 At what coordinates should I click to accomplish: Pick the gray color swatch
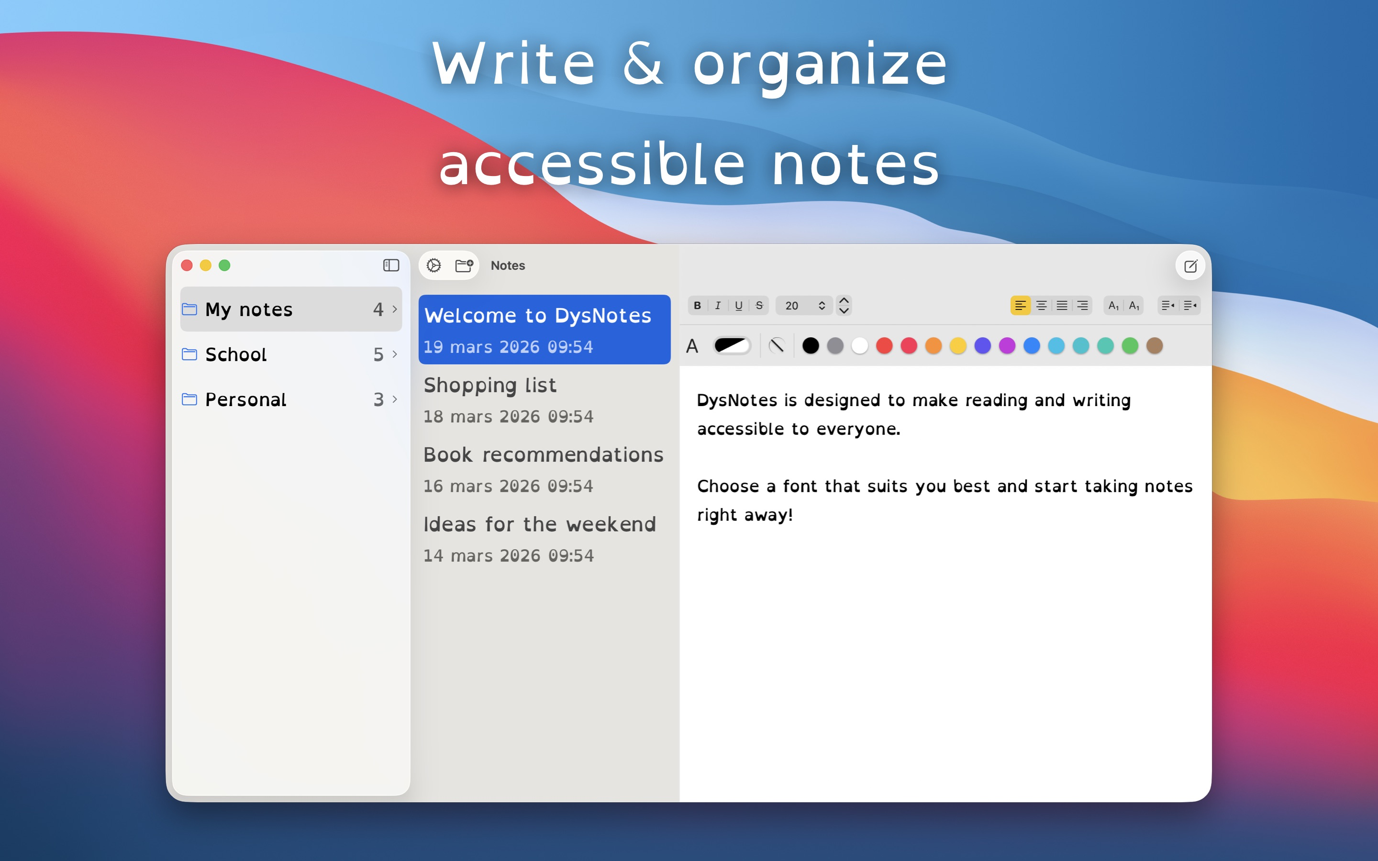(835, 346)
